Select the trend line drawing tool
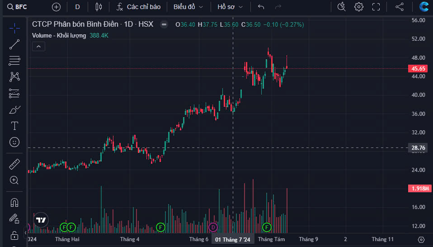Image resolution: width=433 pixels, height=247 pixels. click(14, 44)
